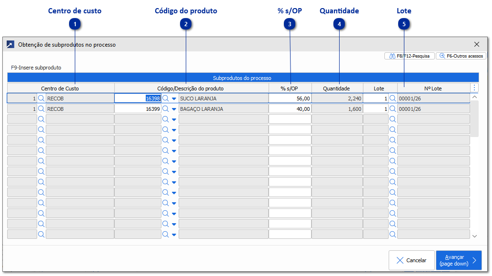Click the Quantidade cell 1,600
This screenshot has height=276, width=492.
(x=337, y=109)
